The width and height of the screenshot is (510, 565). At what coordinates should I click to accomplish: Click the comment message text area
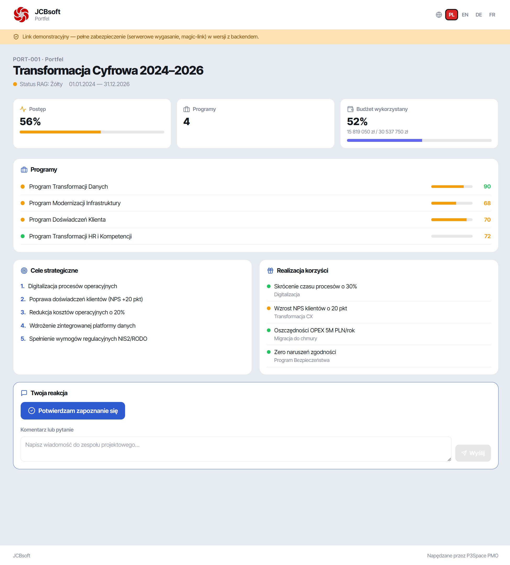[236, 449]
